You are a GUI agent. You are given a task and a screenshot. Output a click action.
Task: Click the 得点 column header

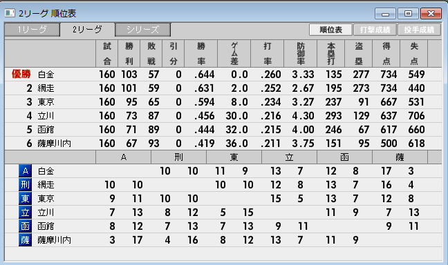pyautogui.click(x=386, y=54)
